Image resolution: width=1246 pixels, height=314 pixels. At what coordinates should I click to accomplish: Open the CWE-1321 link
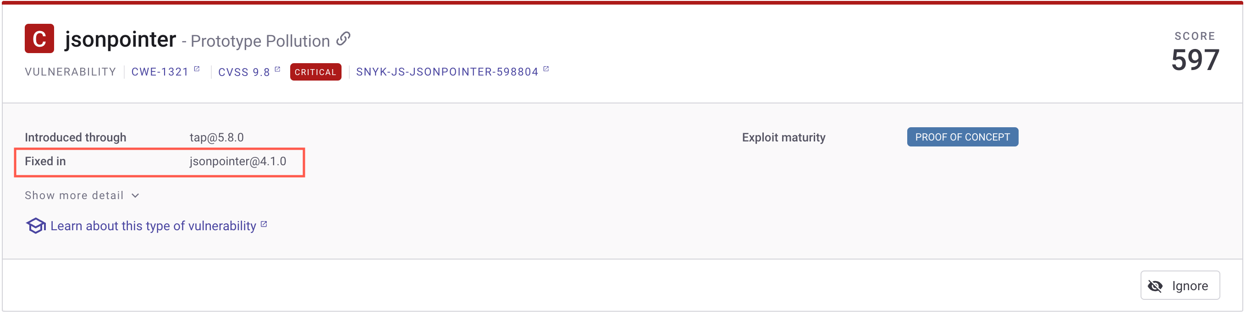pyautogui.click(x=160, y=72)
